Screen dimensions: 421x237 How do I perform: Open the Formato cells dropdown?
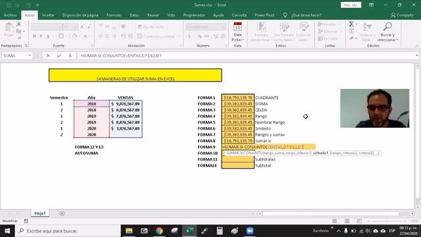pyautogui.click(x=340, y=38)
